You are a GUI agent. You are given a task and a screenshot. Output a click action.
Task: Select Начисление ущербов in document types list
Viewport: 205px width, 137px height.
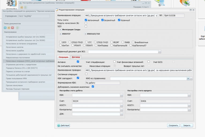(29, 51)
